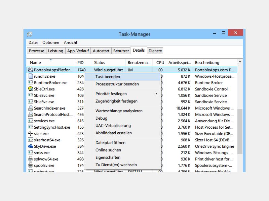This screenshot has height=201, width=269.
Task: Open Eigenschaften from context menu
Action: pyautogui.click(x=122, y=157)
